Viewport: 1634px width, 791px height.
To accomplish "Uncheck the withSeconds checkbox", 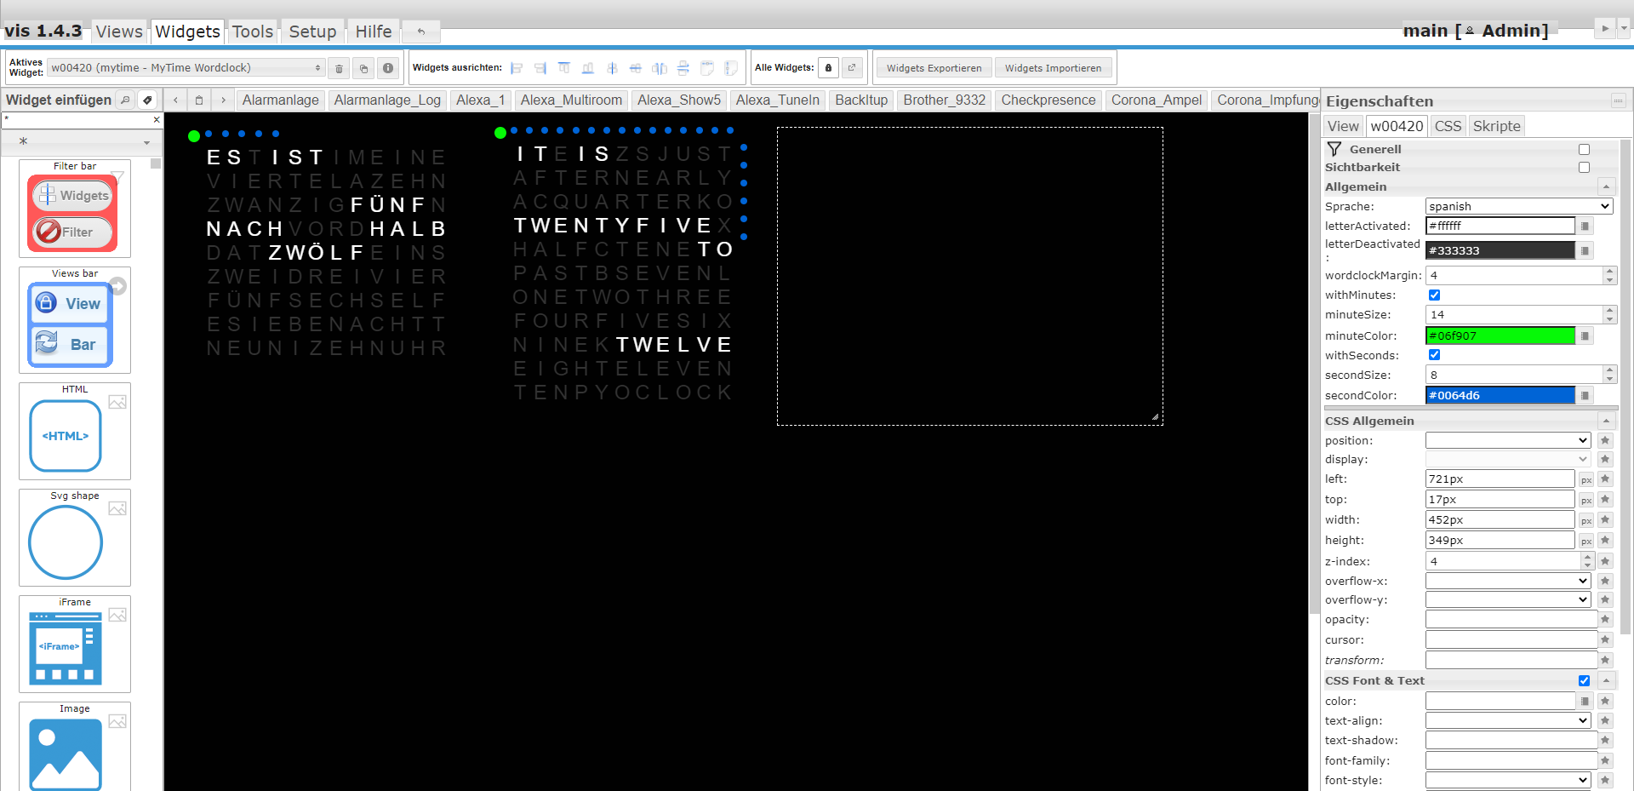I will coord(1434,355).
